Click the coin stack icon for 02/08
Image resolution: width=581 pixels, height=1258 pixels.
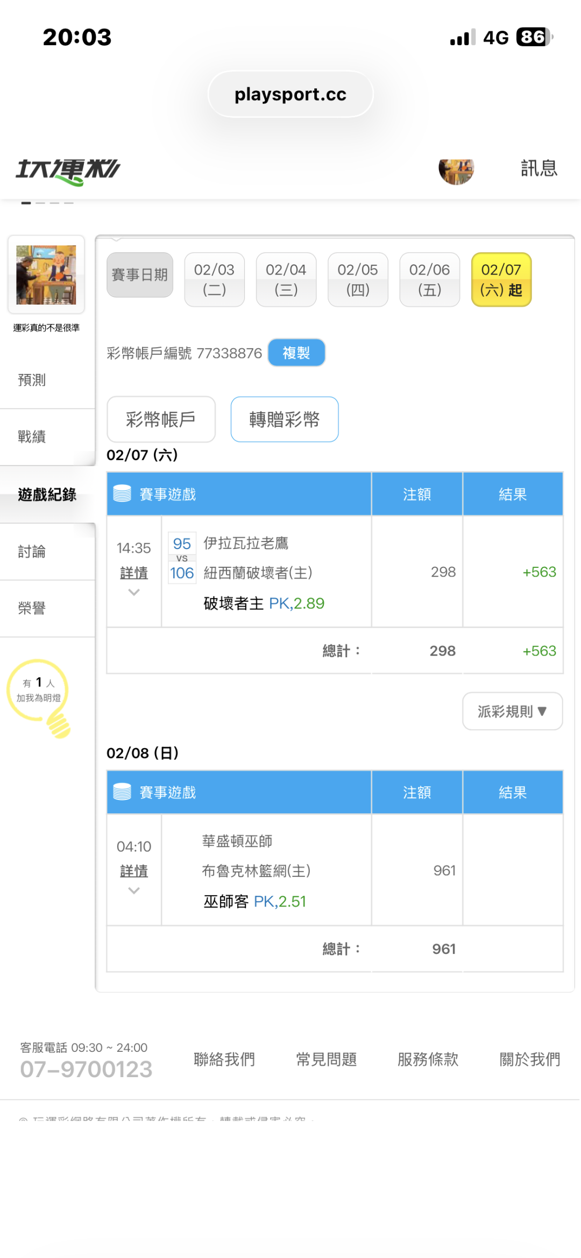(x=122, y=791)
